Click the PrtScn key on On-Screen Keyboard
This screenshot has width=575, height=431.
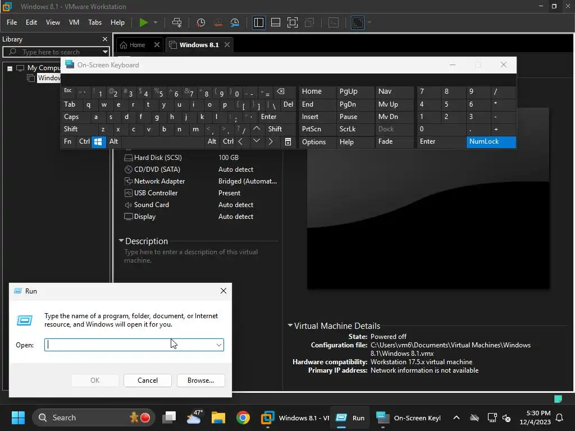(317, 129)
